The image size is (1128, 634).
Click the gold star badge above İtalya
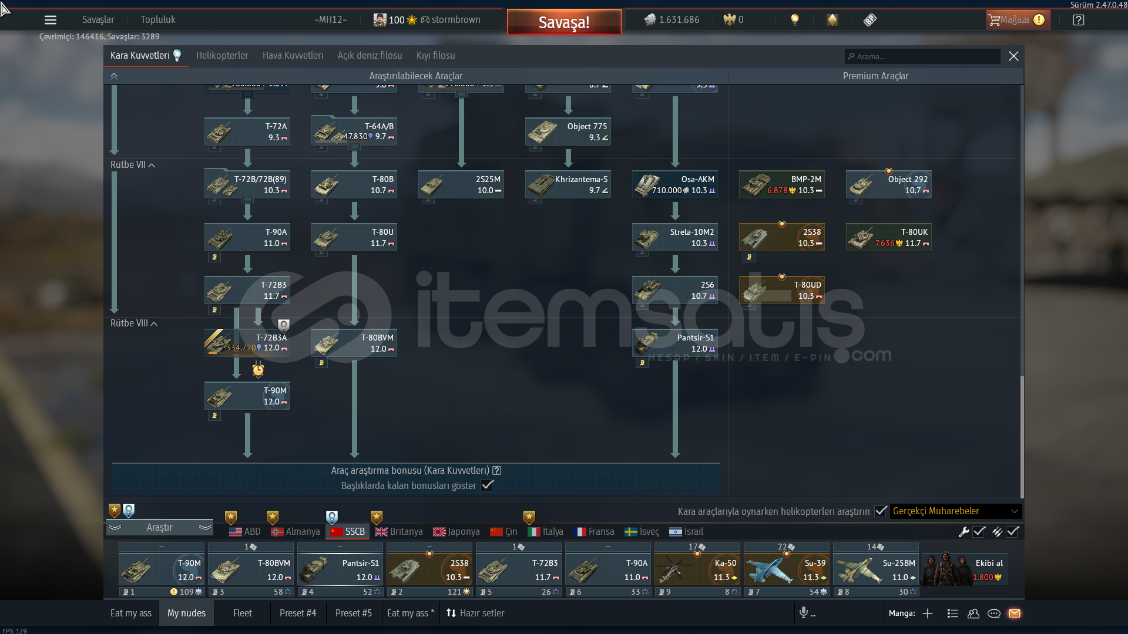[529, 517]
